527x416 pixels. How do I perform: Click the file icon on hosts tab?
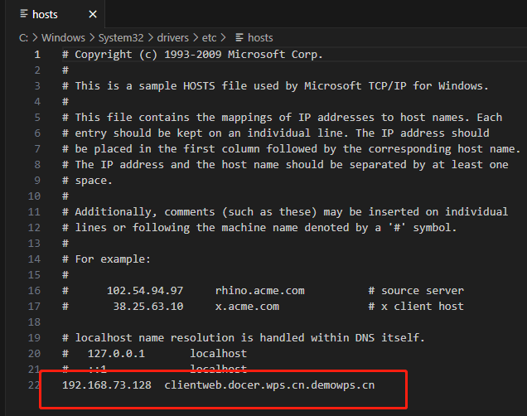24,14
